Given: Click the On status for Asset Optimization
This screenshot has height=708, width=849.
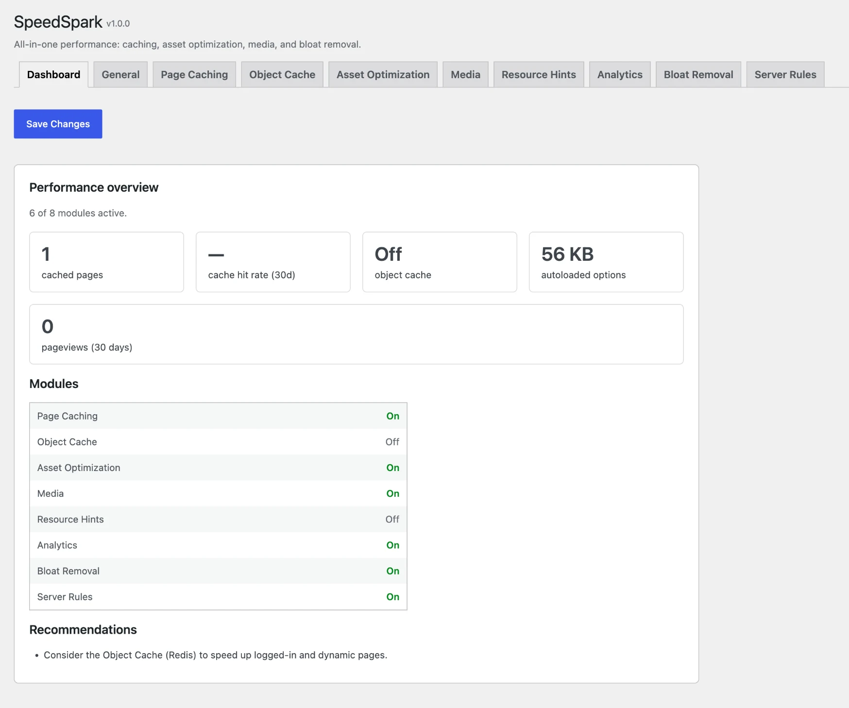Looking at the screenshot, I should point(392,468).
